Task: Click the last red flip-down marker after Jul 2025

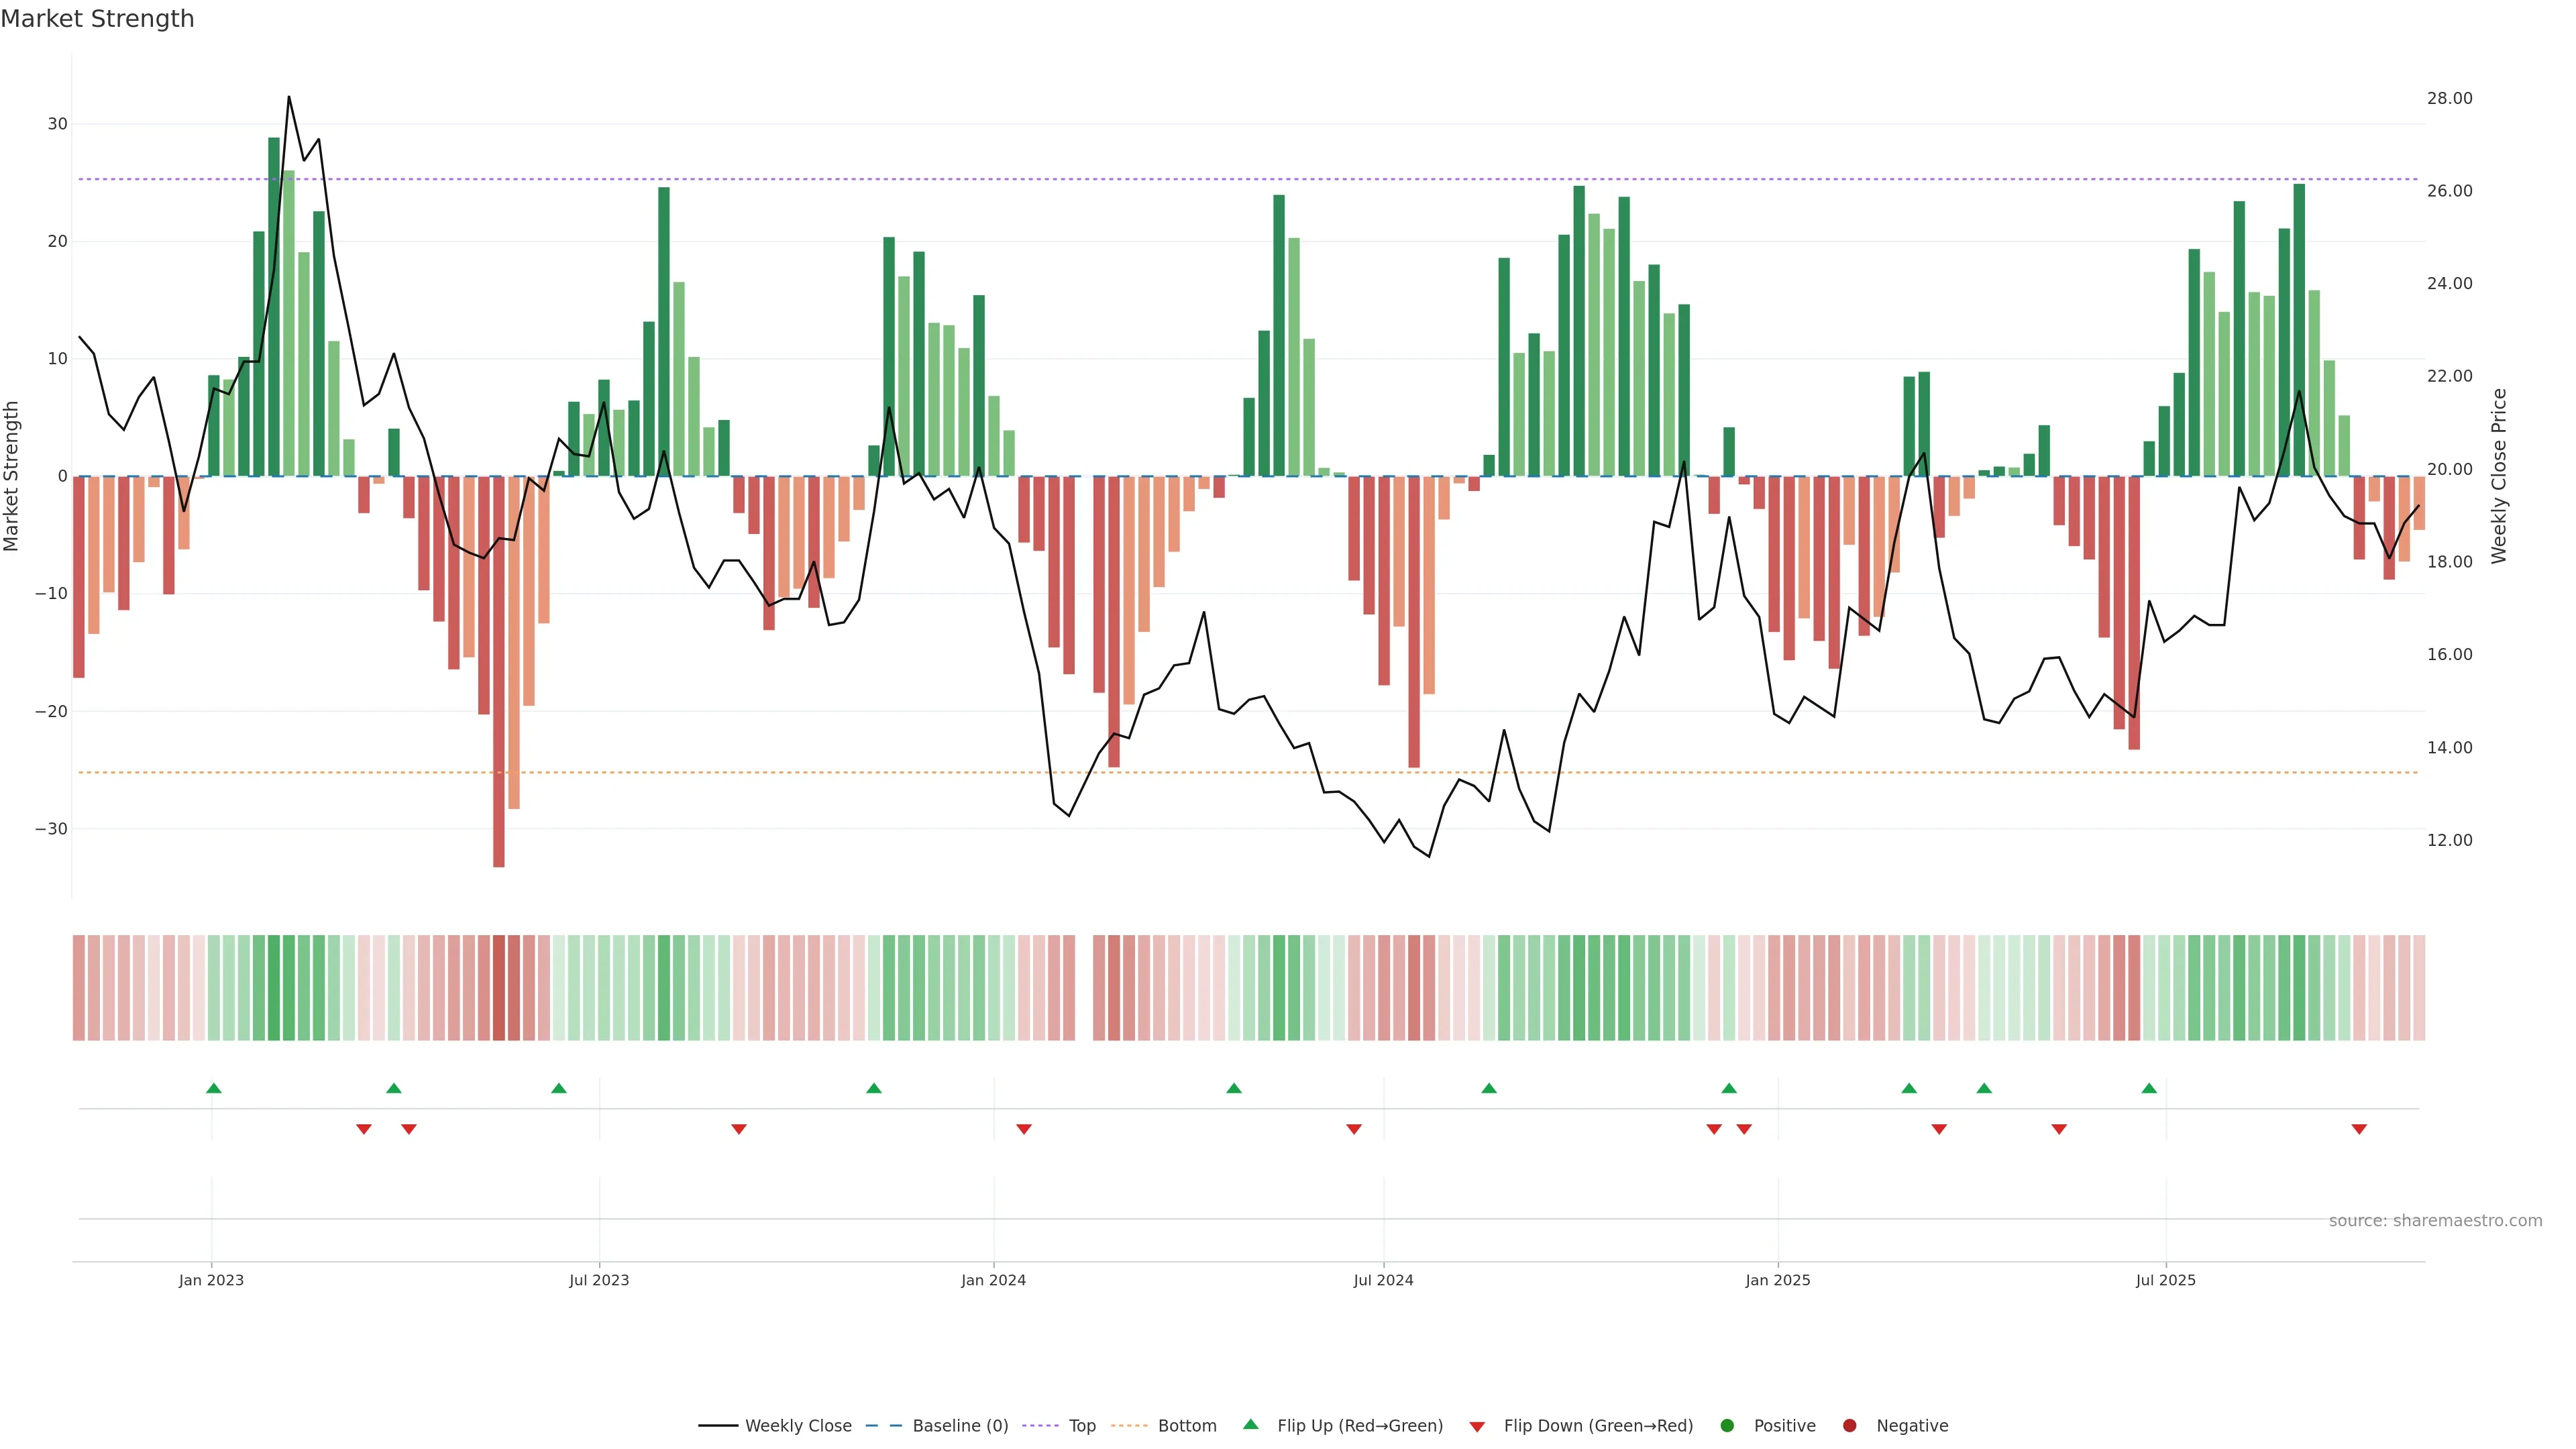Action: tap(2359, 1129)
